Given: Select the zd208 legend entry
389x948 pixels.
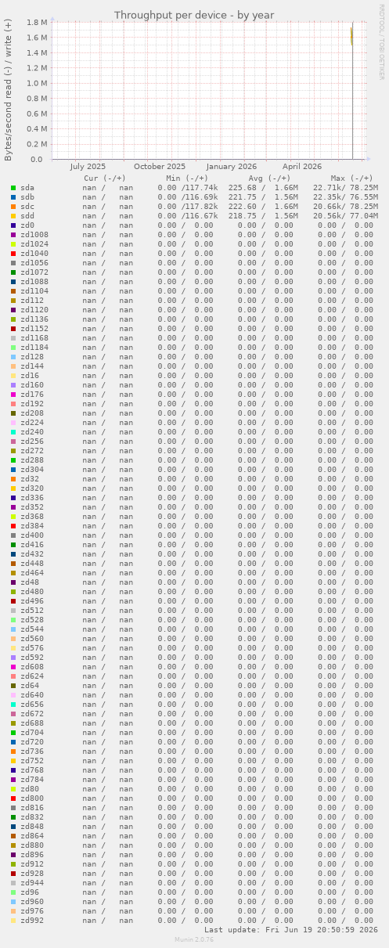Looking at the screenshot, I should click(32, 413).
